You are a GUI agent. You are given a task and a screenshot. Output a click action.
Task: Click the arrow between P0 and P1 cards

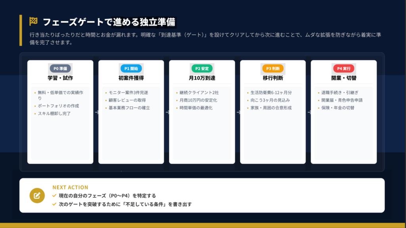point(96,112)
